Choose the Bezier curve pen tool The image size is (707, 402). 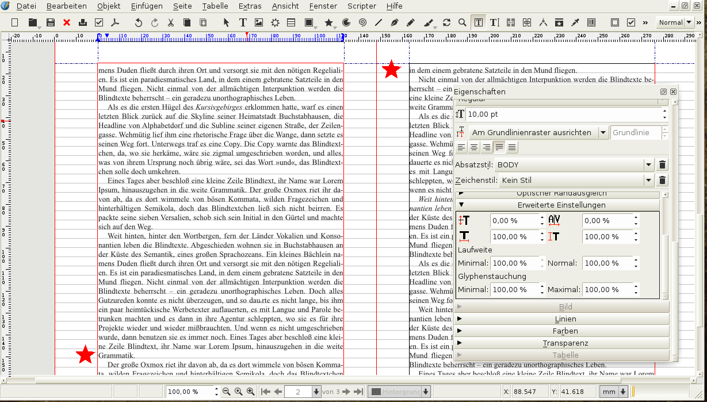pyautogui.click(x=395, y=22)
